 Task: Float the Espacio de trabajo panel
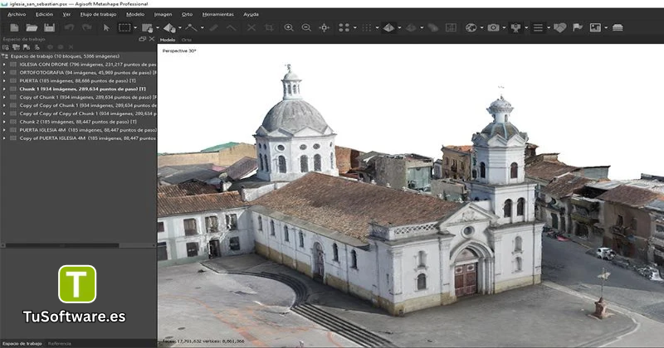point(142,39)
